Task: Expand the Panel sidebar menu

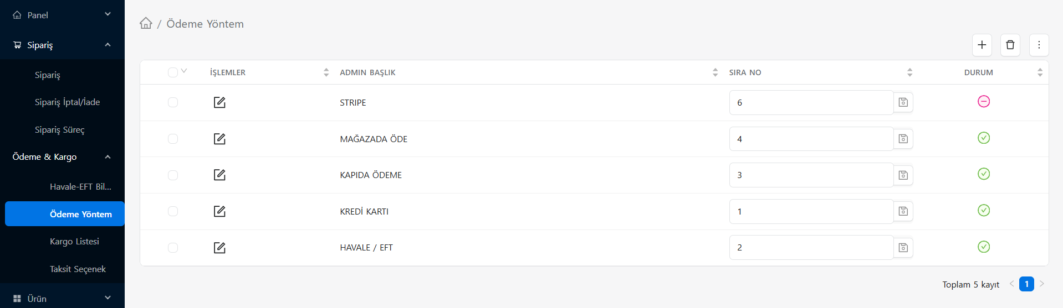Action: tap(62, 15)
